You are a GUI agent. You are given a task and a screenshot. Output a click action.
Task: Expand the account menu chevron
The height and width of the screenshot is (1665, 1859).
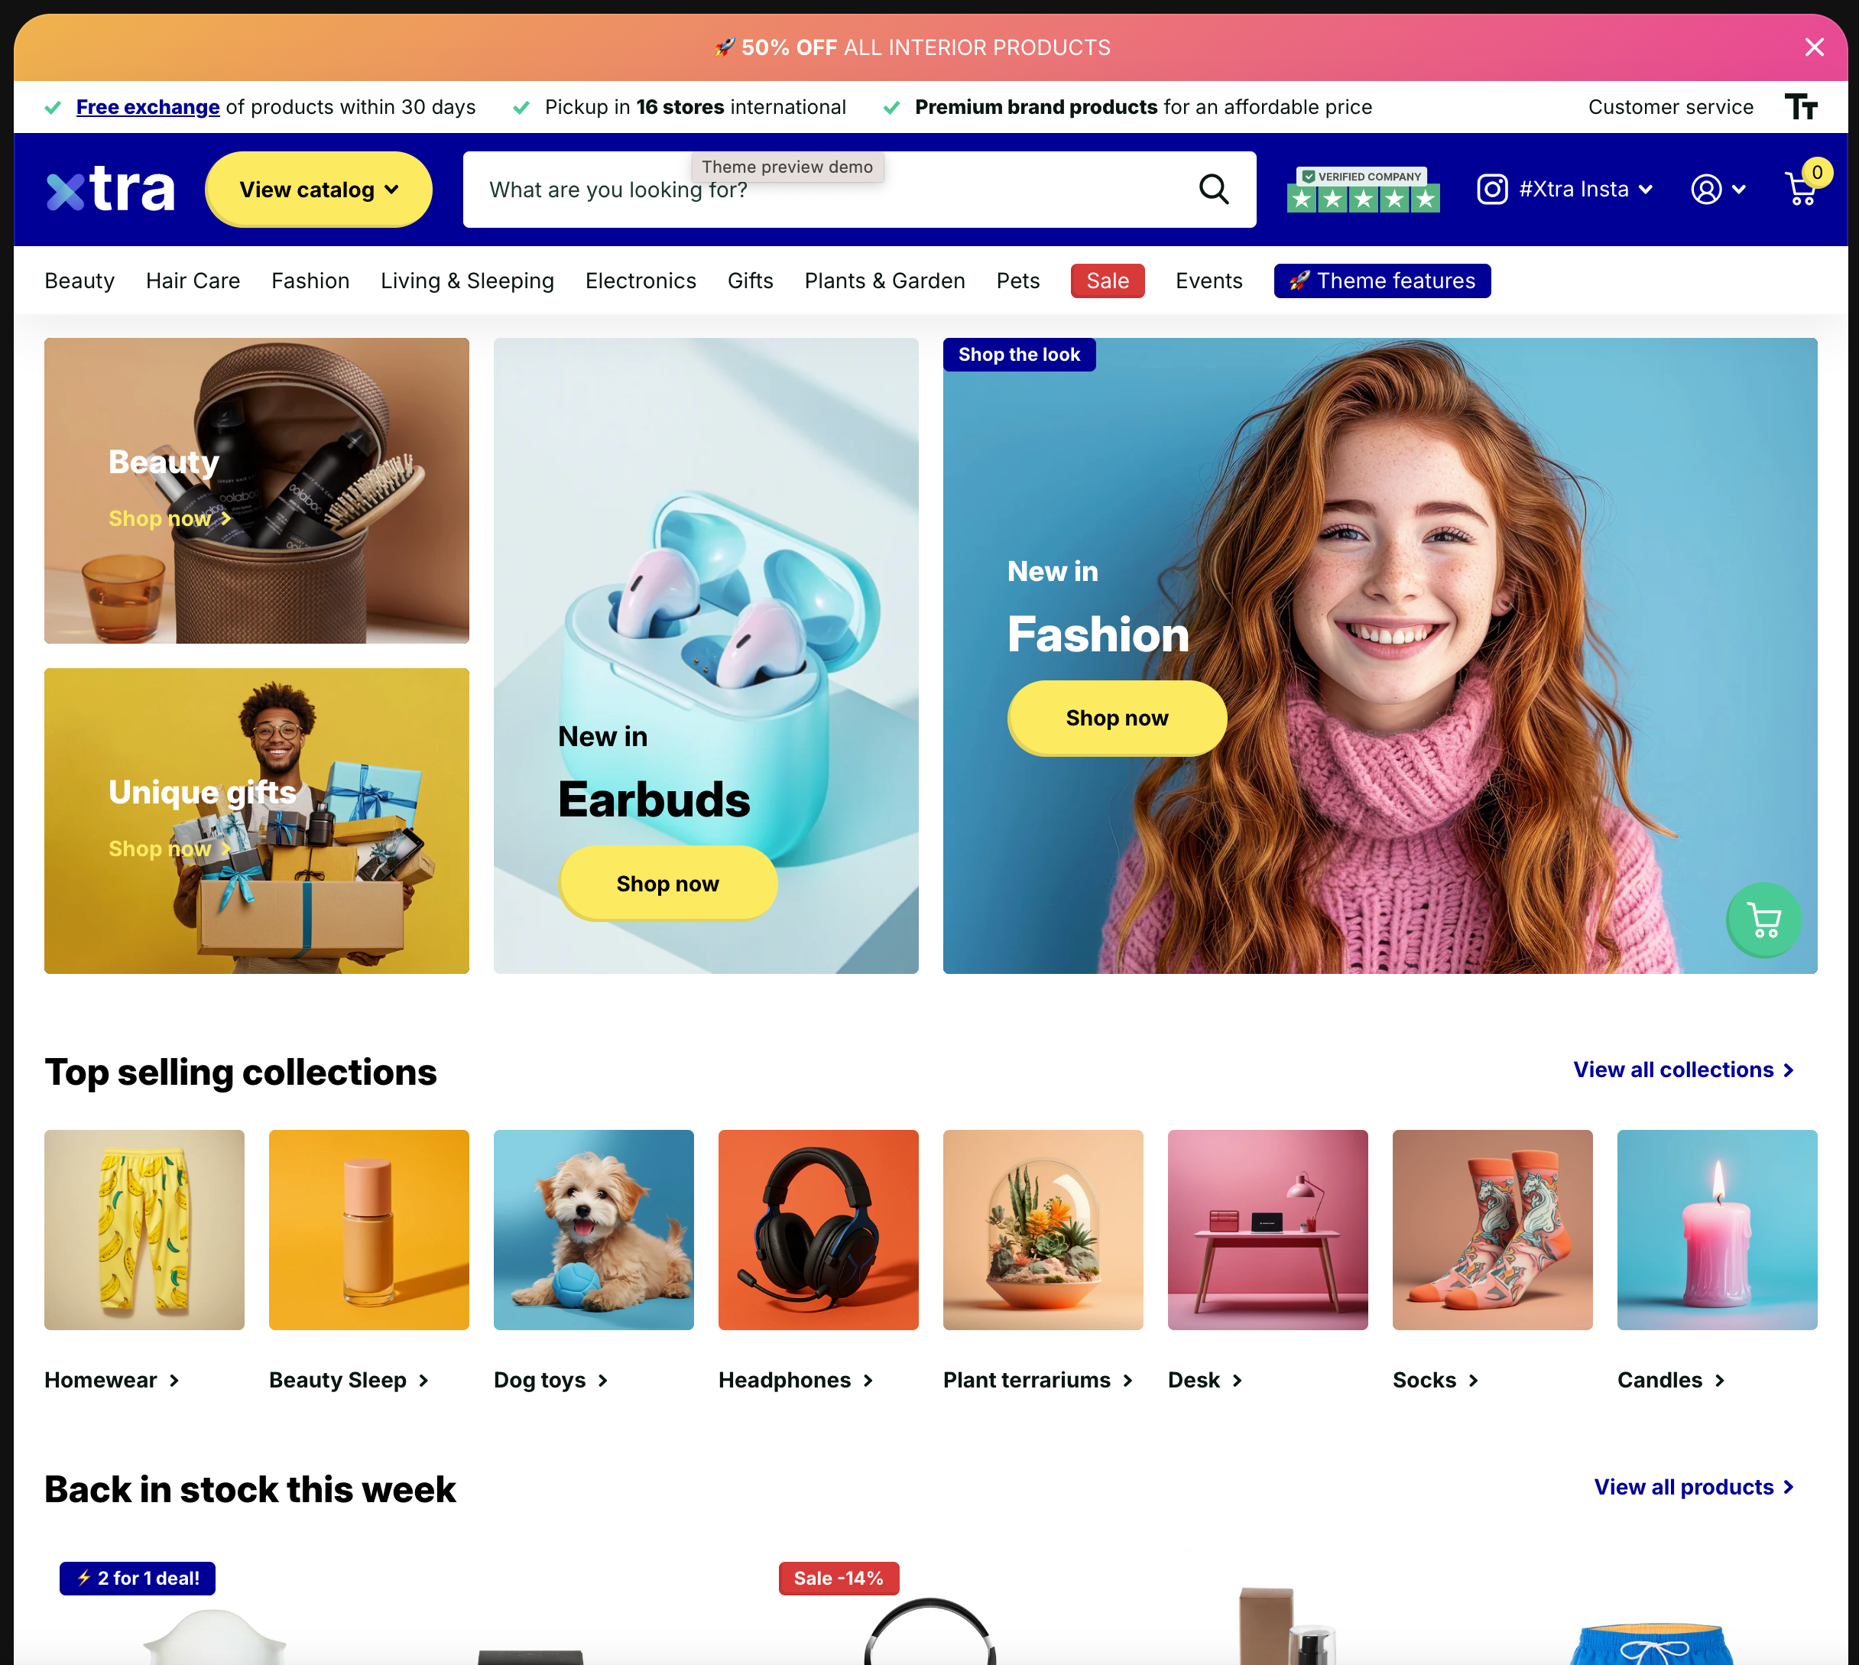click(x=1739, y=190)
